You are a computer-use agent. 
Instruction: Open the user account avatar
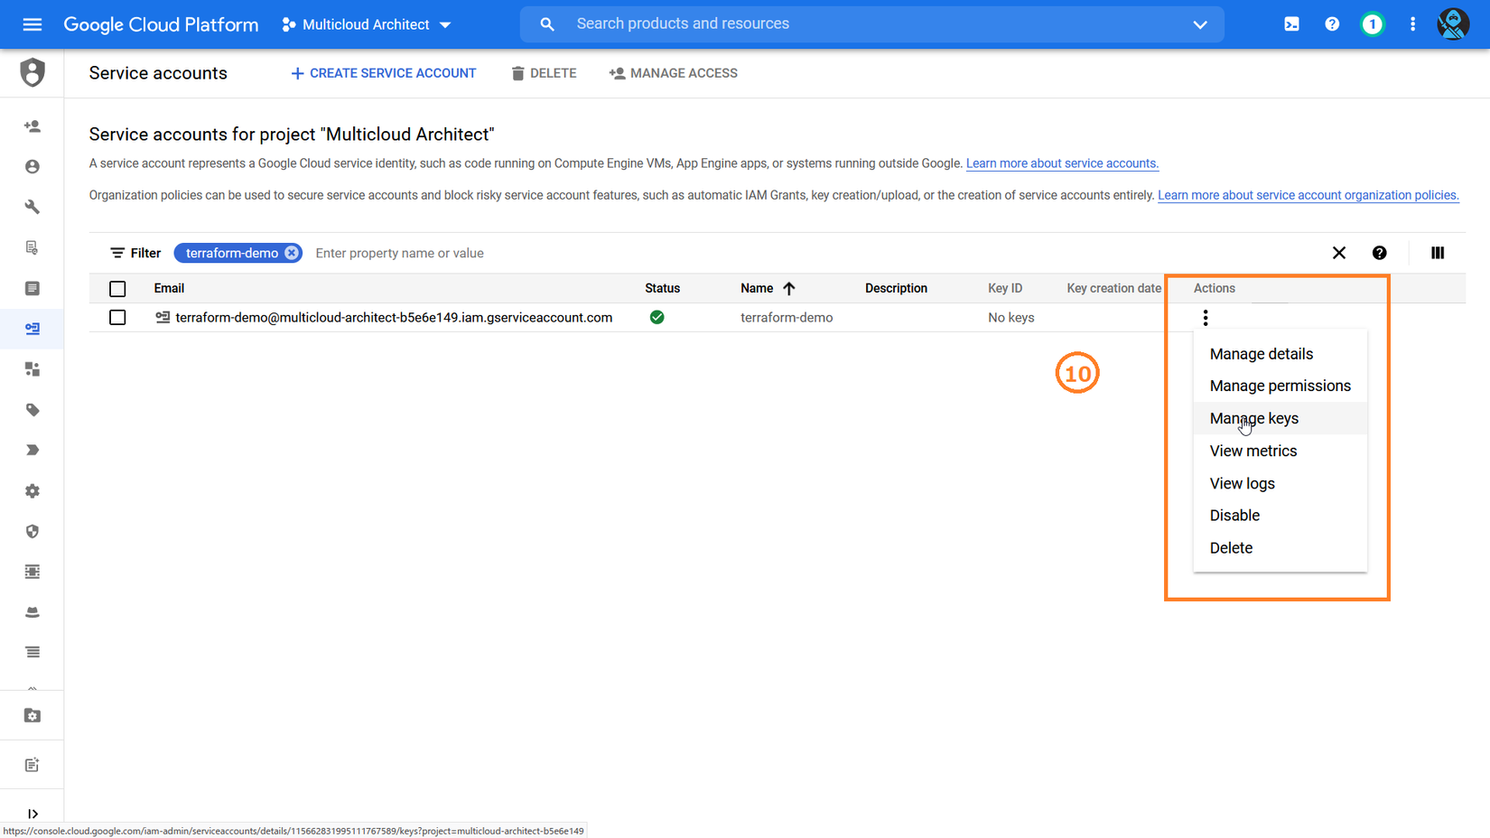1453,24
